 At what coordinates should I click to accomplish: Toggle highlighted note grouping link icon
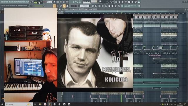[x=64, y=6]
